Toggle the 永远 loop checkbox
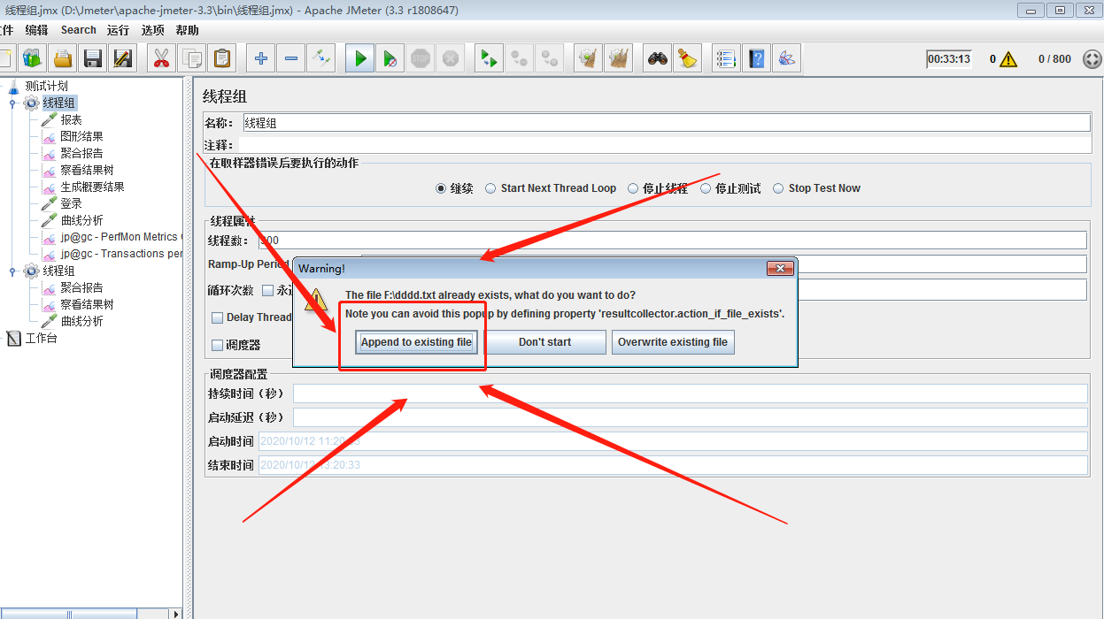 click(x=267, y=290)
